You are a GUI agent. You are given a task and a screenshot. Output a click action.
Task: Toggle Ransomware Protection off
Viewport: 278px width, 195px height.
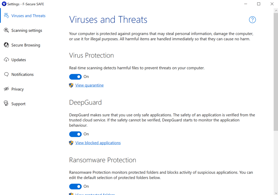[75, 186]
